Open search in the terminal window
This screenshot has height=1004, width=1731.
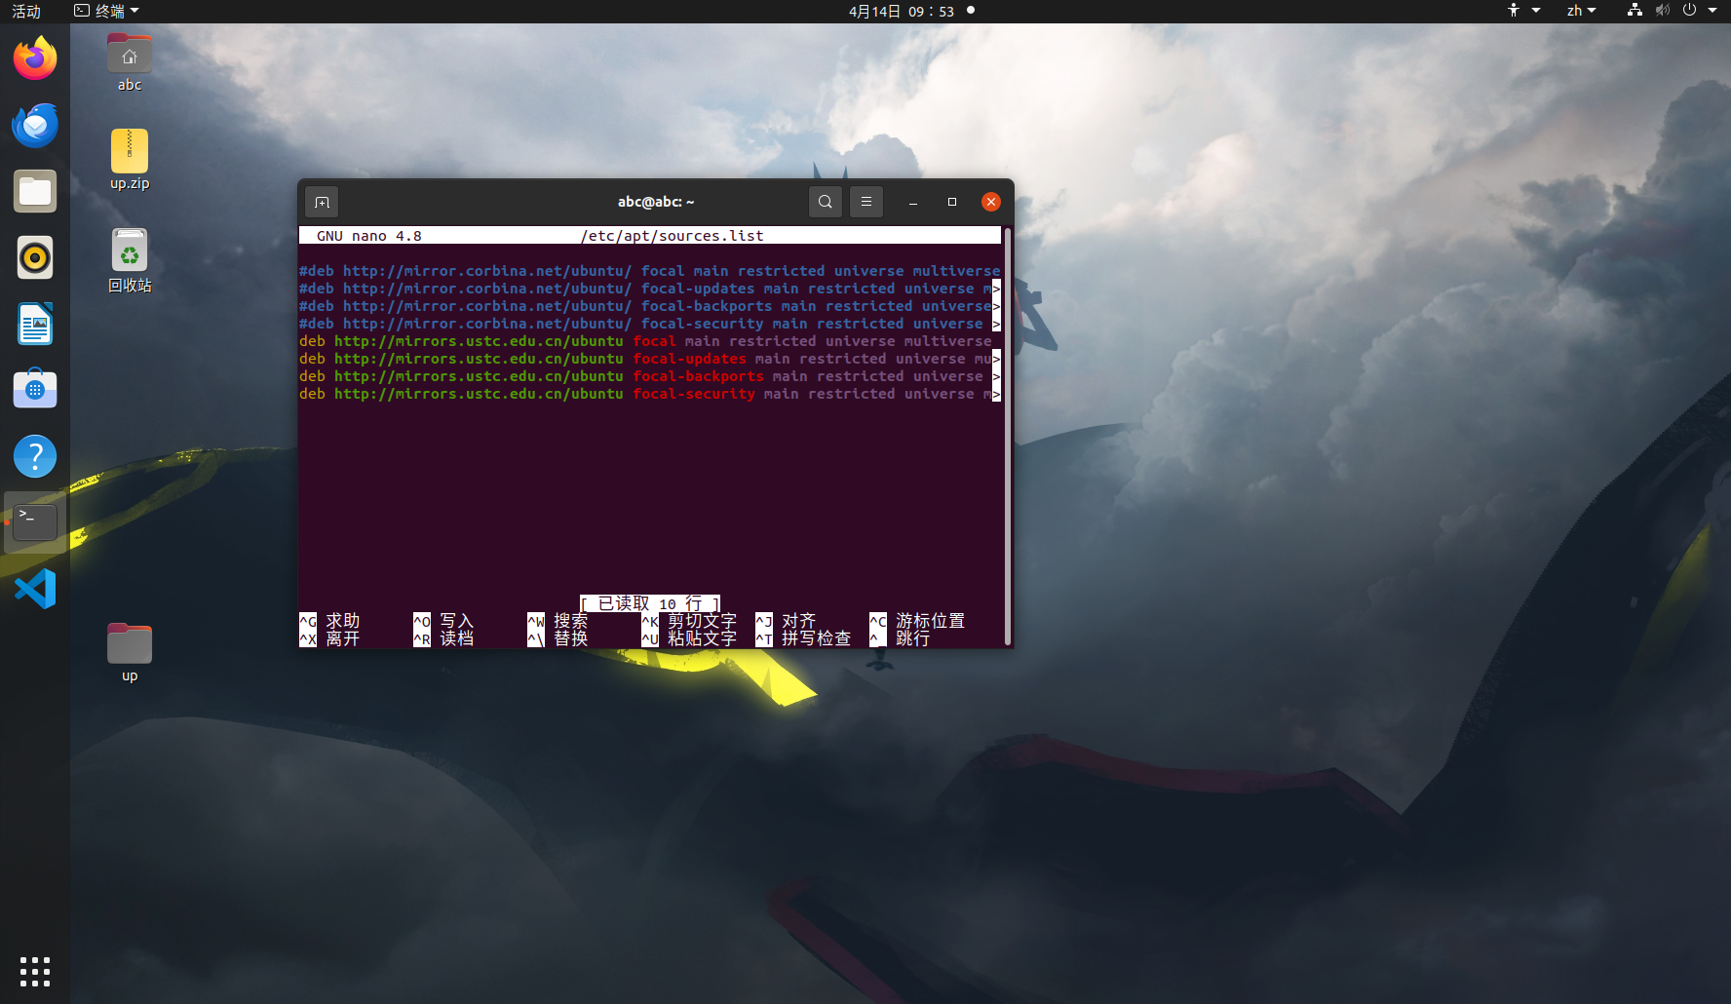pos(825,202)
